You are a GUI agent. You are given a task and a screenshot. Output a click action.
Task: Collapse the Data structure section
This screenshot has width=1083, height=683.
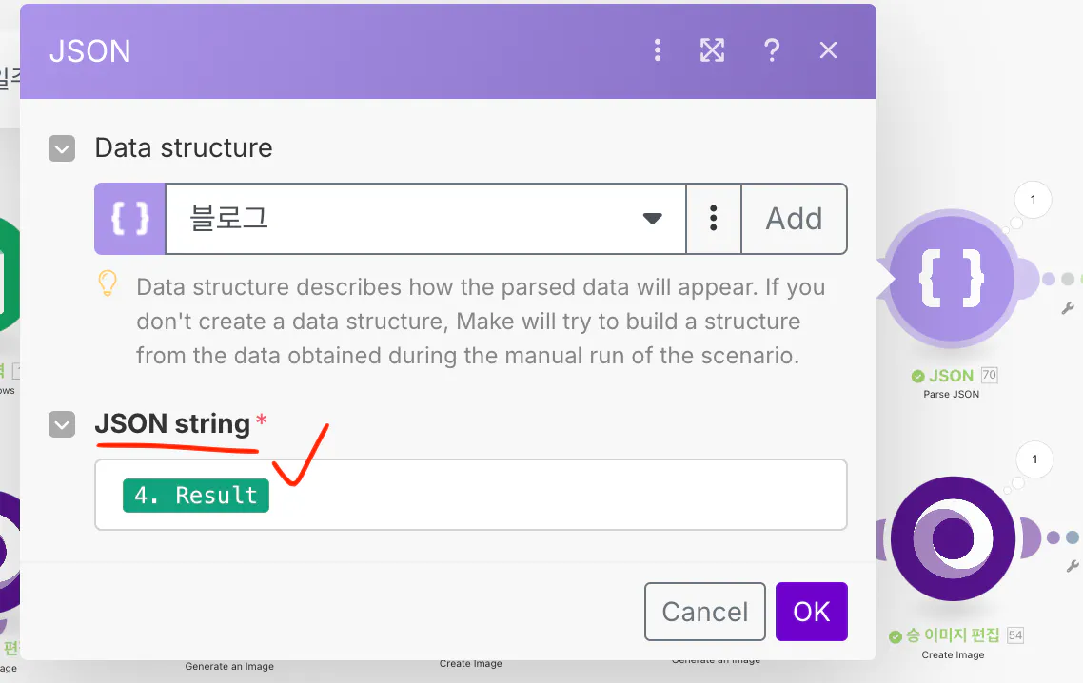(62, 148)
